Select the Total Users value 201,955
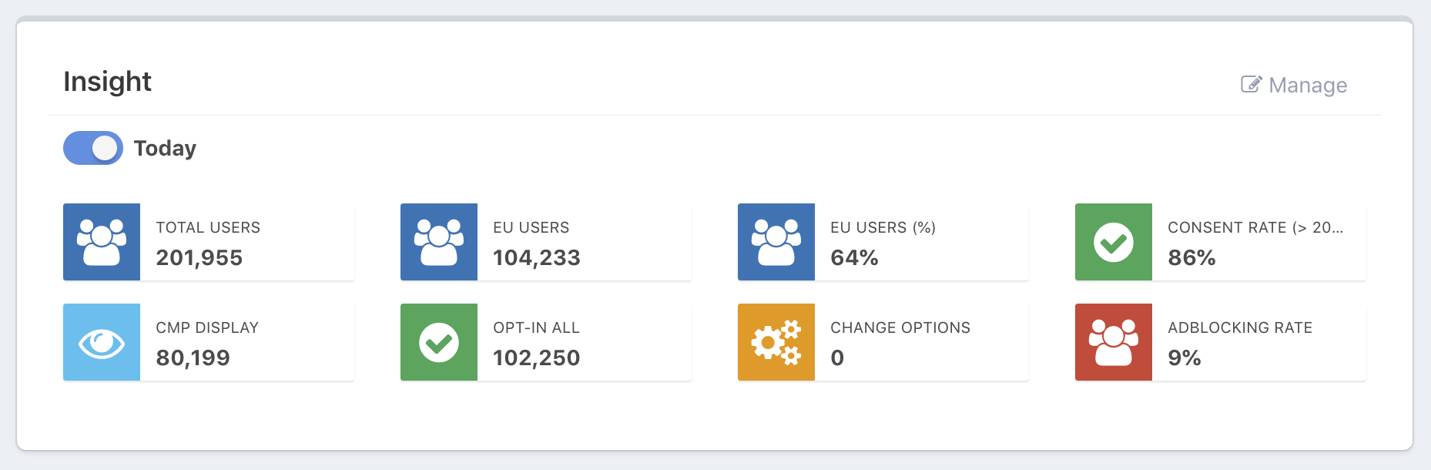 pos(199,257)
